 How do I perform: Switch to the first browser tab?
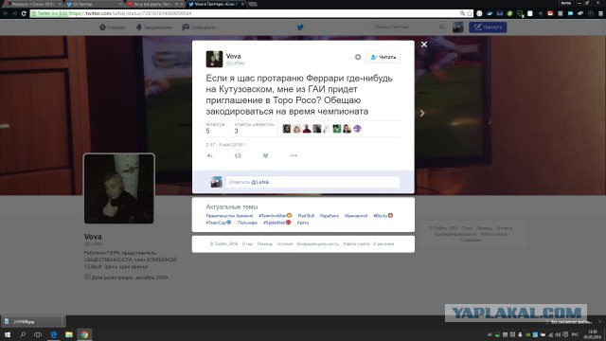click(32, 4)
